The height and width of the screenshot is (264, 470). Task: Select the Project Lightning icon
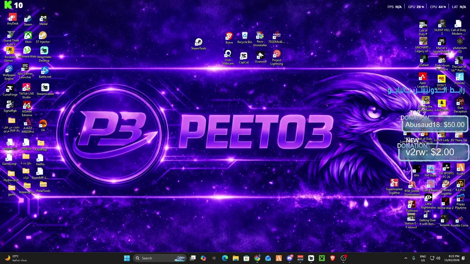276,58
